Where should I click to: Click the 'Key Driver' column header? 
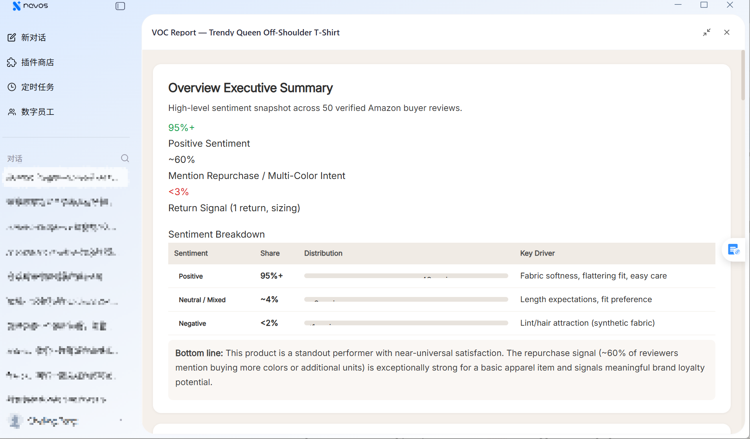click(x=537, y=253)
